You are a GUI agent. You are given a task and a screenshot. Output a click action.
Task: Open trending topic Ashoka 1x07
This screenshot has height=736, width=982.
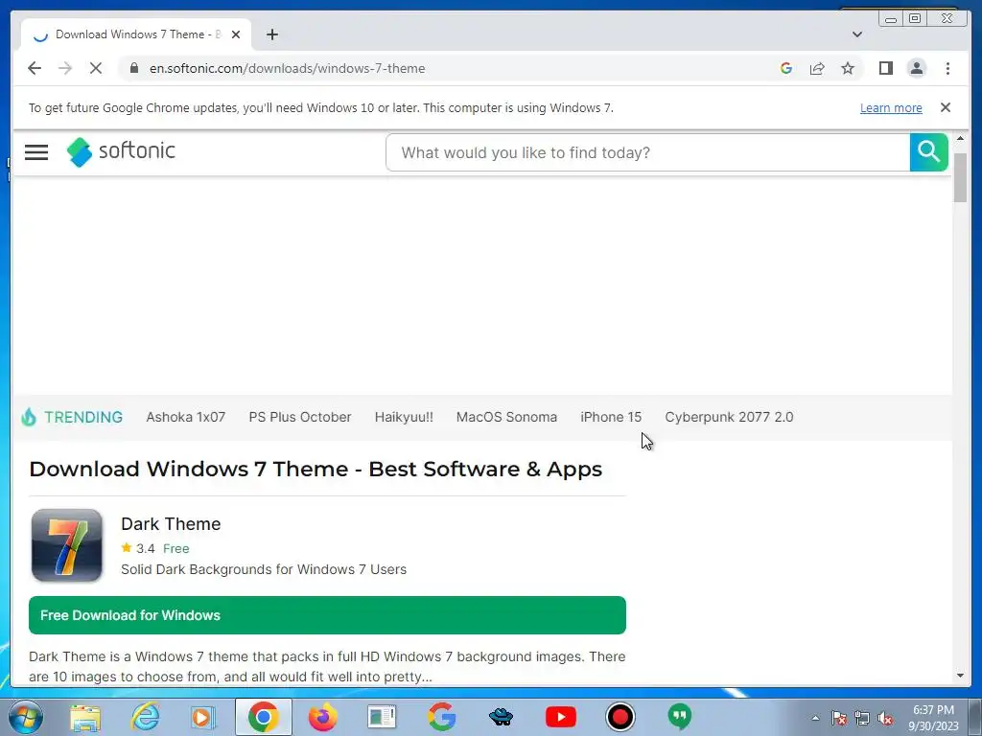[x=185, y=417]
